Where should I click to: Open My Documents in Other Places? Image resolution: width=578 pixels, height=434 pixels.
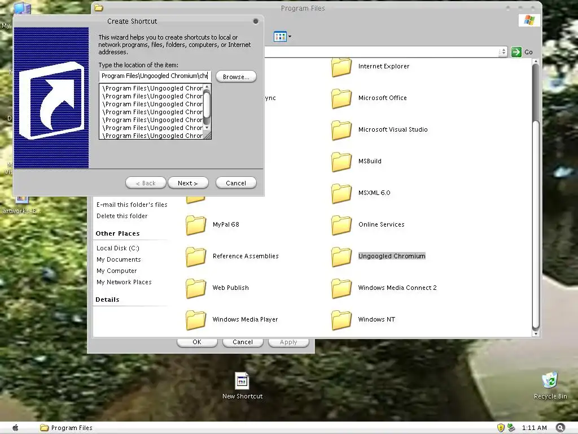119,259
